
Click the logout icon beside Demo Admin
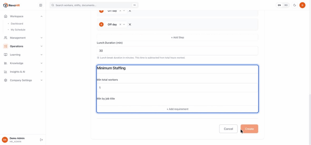tap(41, 140)
